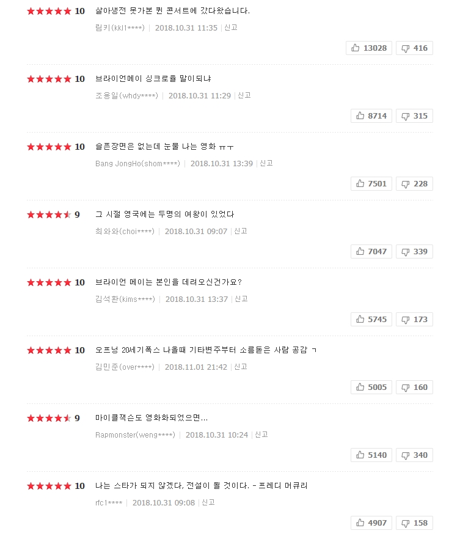Report the rfc1**** review with 신고
The width and height of the screenshot is (460, 536).
point(208,503)
